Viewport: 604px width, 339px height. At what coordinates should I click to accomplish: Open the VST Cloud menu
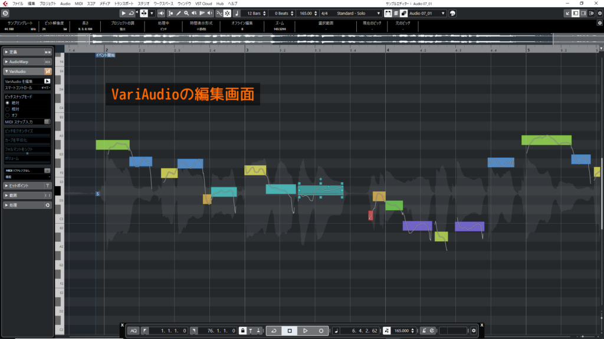click(x=203, y=4)
